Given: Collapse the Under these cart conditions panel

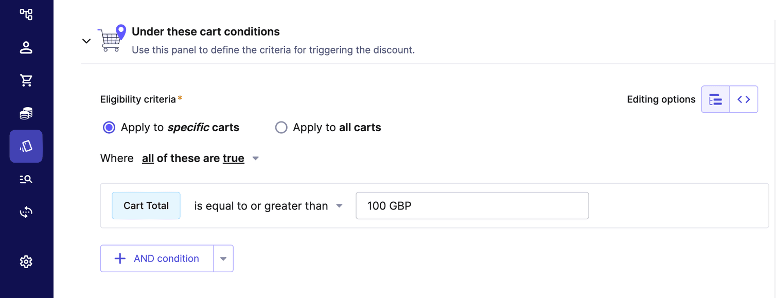Looking at the screenshot, I should tap(86, 41).
